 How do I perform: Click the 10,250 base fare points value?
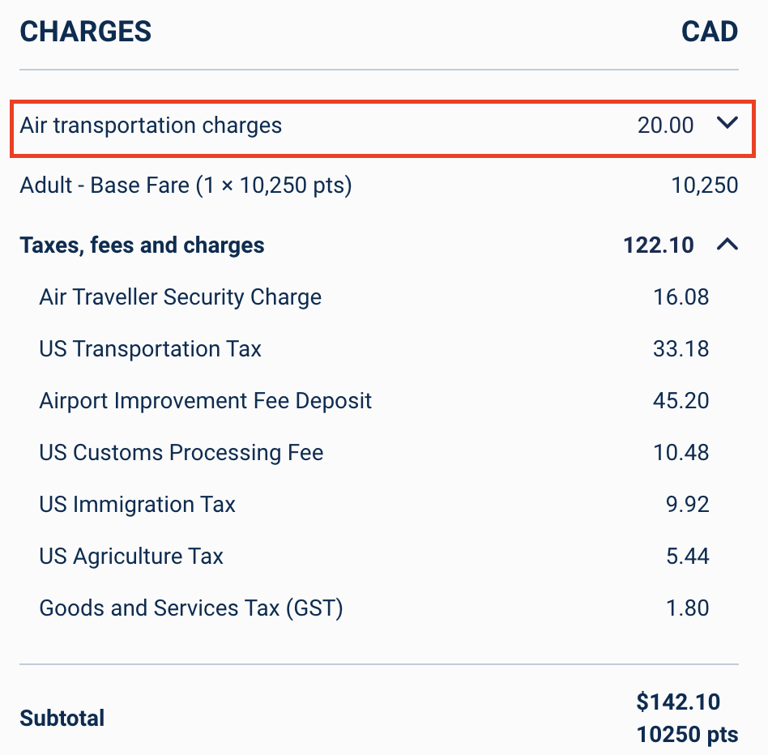pos(704,186)
